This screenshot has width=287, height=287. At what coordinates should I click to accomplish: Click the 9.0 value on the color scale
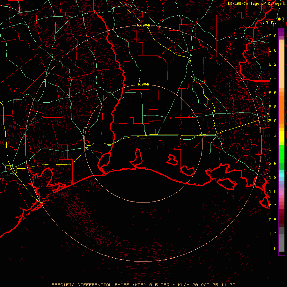click(273, 50)
